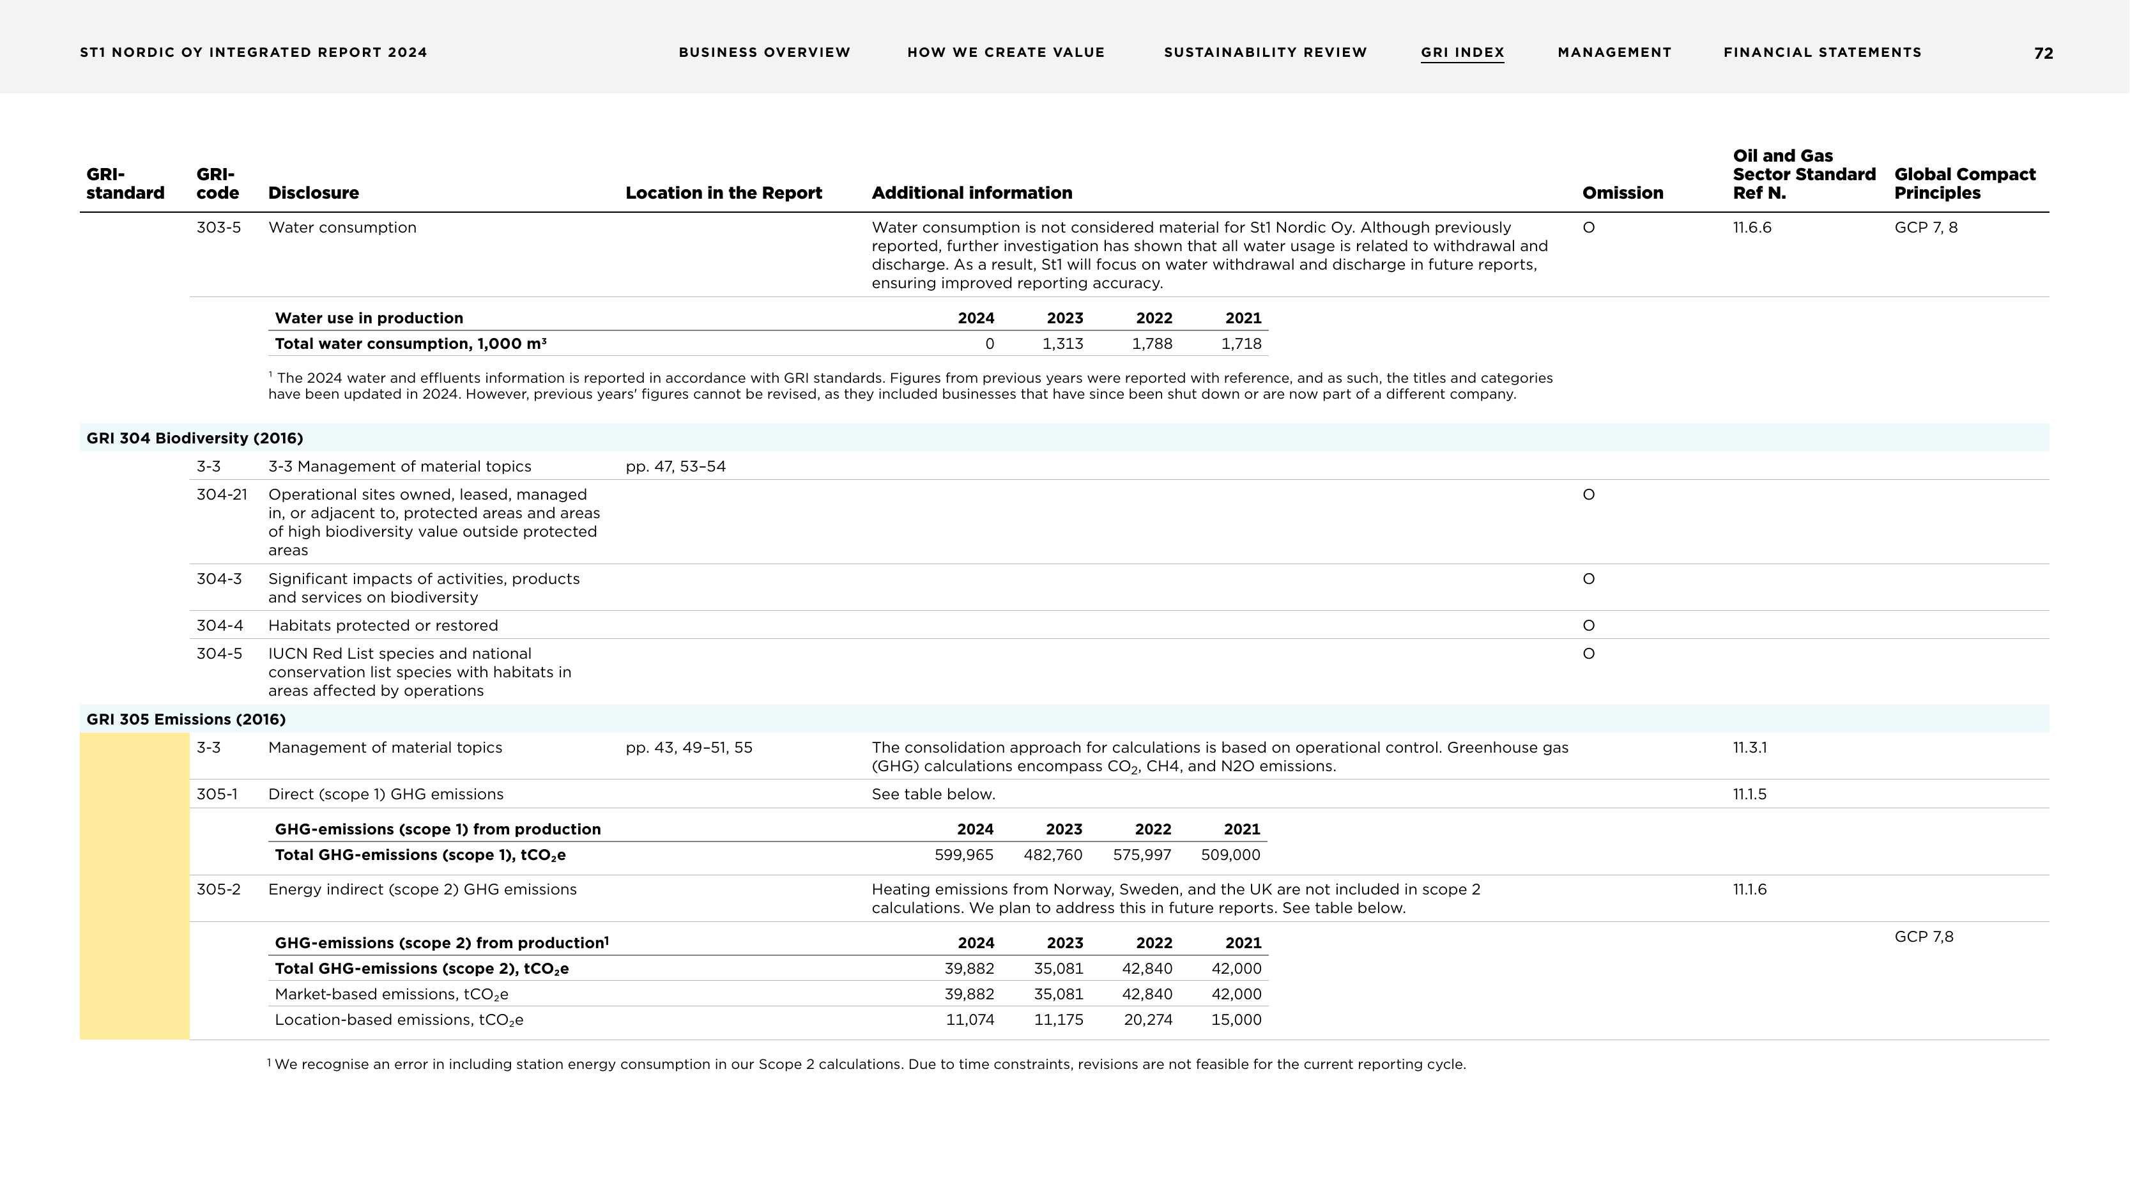2130x1198 pixels.
Task: Click page reference pp. 47, 53–54
Action: click(675, 466)
